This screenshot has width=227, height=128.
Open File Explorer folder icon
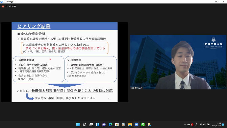tap(130, 125)
